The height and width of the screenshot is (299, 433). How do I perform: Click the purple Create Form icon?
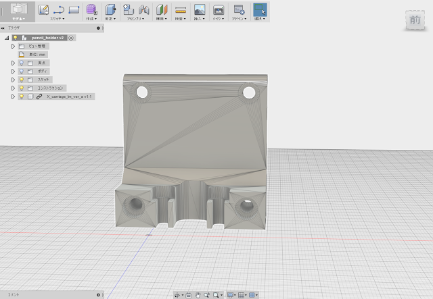tap(91, 9)
